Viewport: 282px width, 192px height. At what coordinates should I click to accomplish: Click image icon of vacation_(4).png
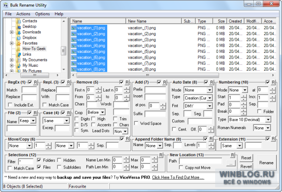[x=73, y=46]
